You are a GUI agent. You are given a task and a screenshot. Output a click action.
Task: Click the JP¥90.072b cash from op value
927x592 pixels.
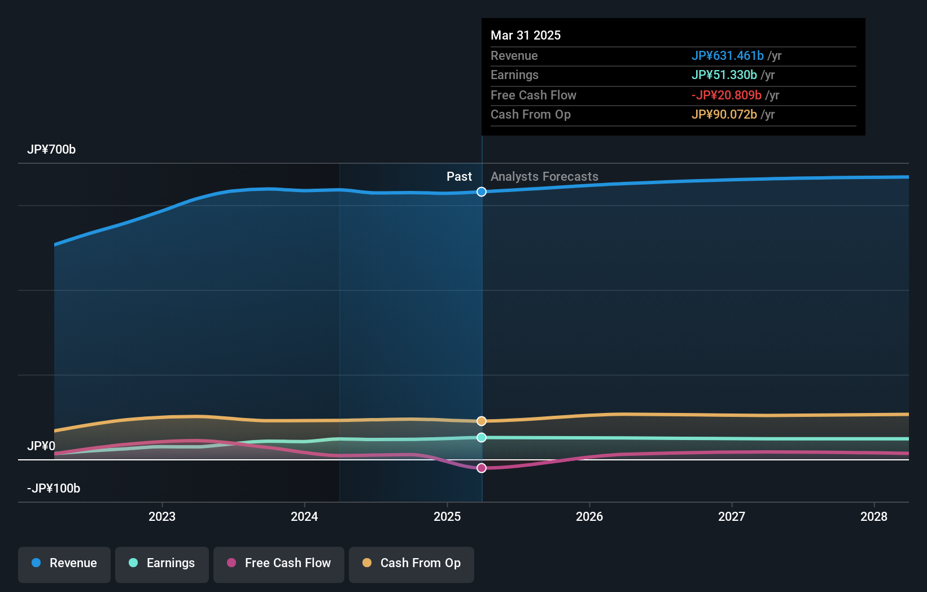(x=724, y=114)
